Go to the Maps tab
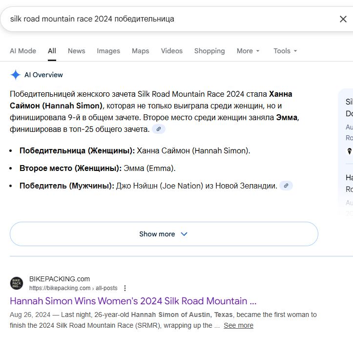 pyautogui.click(x=141, y=51)
